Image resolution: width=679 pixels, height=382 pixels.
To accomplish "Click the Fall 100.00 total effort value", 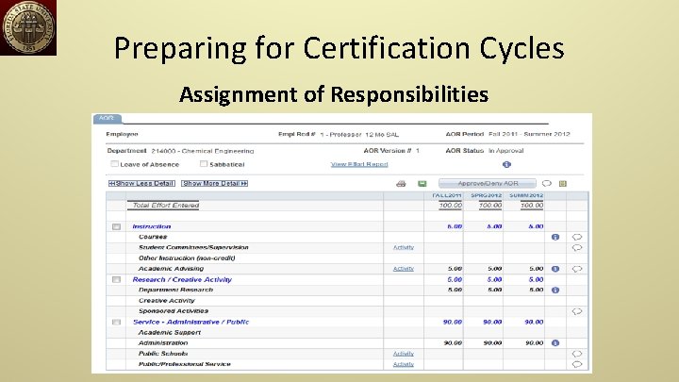I will [x=451, y=206].
